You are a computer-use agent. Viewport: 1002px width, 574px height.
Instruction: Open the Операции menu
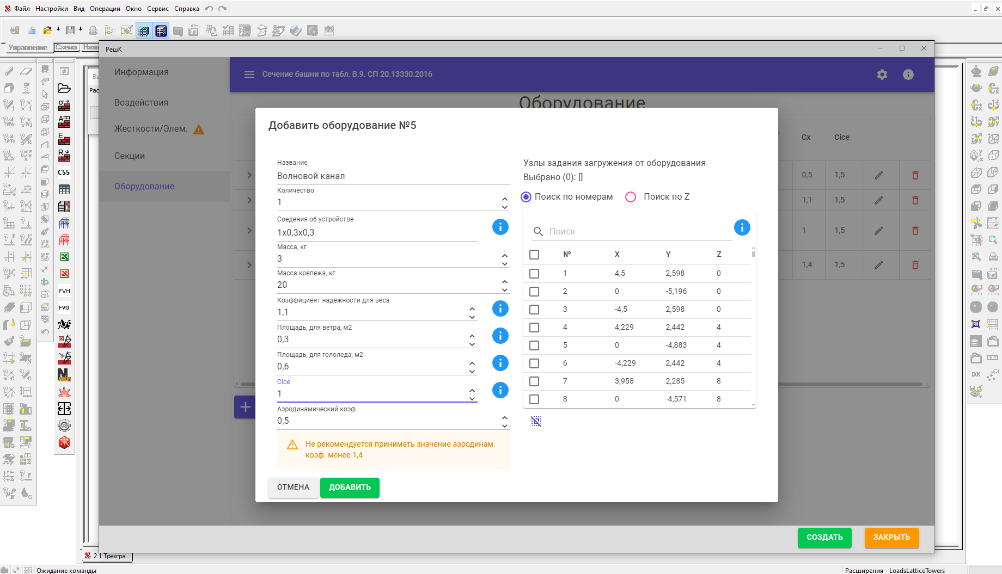click(105, 9)
